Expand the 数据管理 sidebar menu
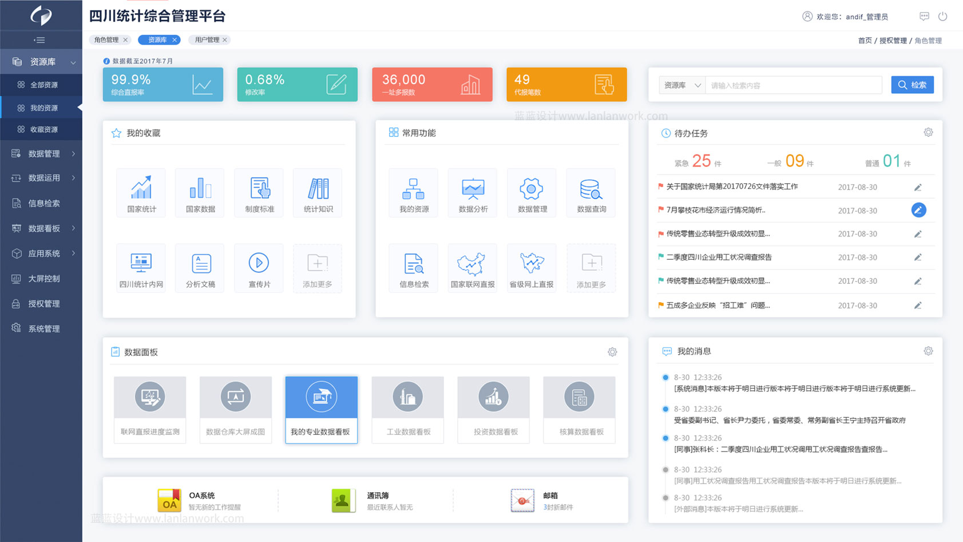 (x=41, y=153)
